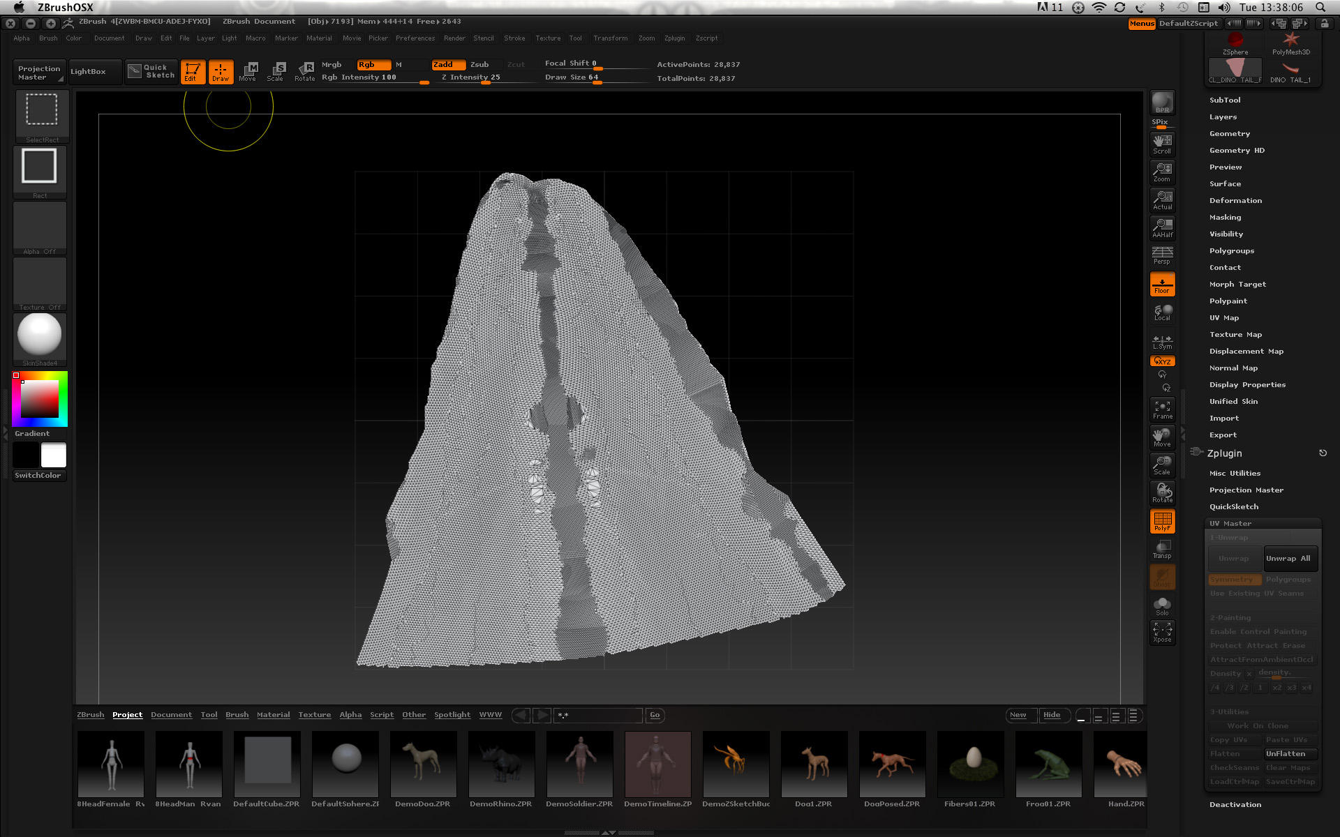Toggle the Floor grid

tap(1162, 285)
